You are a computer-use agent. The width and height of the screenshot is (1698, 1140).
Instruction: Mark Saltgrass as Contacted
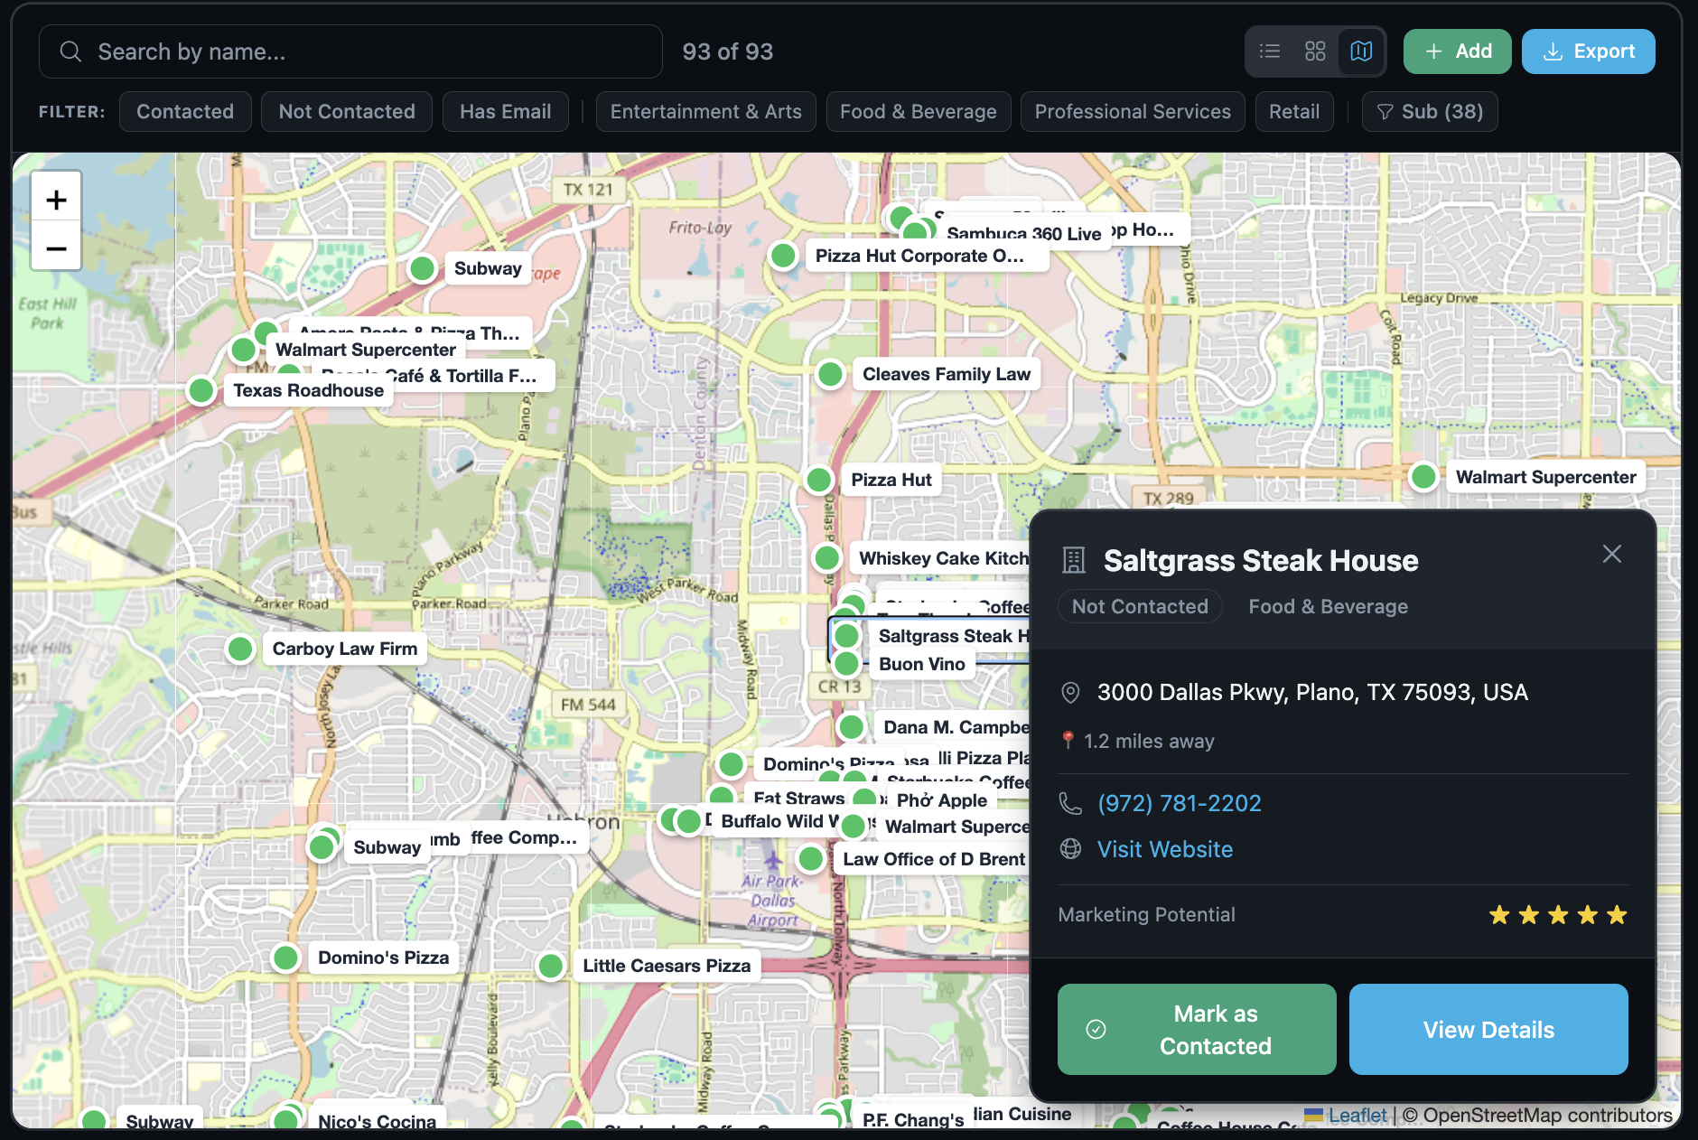pos(1197,1029)
